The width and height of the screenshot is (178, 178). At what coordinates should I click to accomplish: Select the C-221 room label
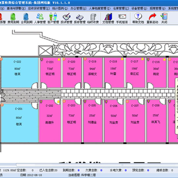[x=50, y=62]
